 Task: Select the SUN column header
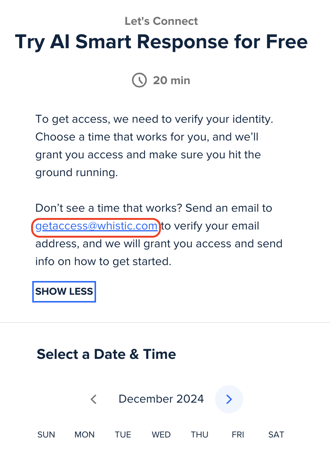46,434
